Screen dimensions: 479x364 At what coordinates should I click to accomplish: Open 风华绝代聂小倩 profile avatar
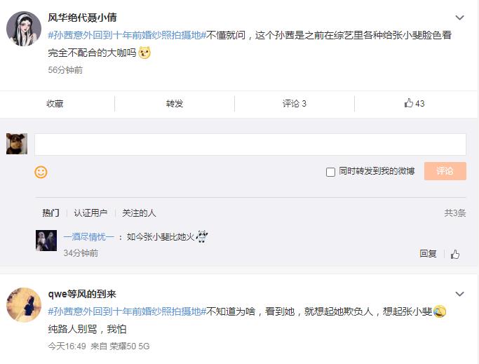[24, 29]
